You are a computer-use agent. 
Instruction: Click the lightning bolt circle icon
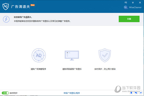[x=6, y=19]
